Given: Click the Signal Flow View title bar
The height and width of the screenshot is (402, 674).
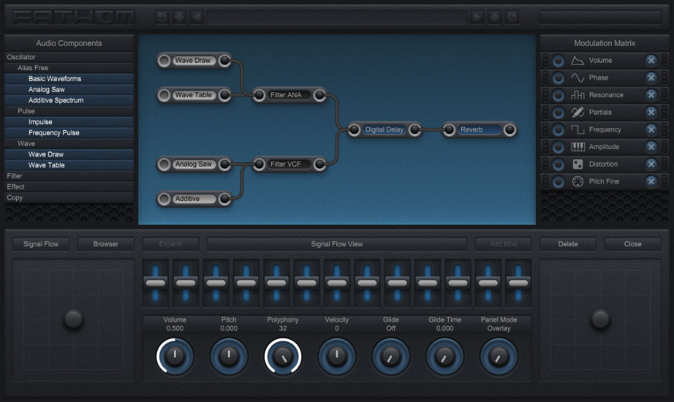Looking at the screenshot, I should [336, 243].
